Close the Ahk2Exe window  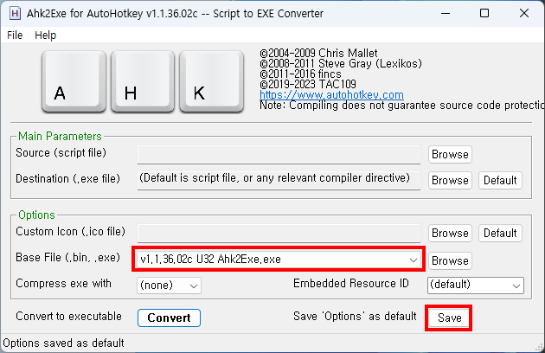click(524, 14)
